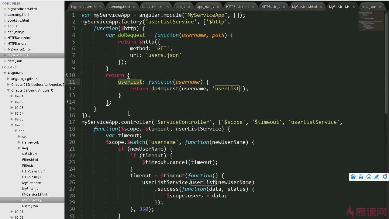Expand the 02-01 folder

pyautogui.click(x=12, y=96)
